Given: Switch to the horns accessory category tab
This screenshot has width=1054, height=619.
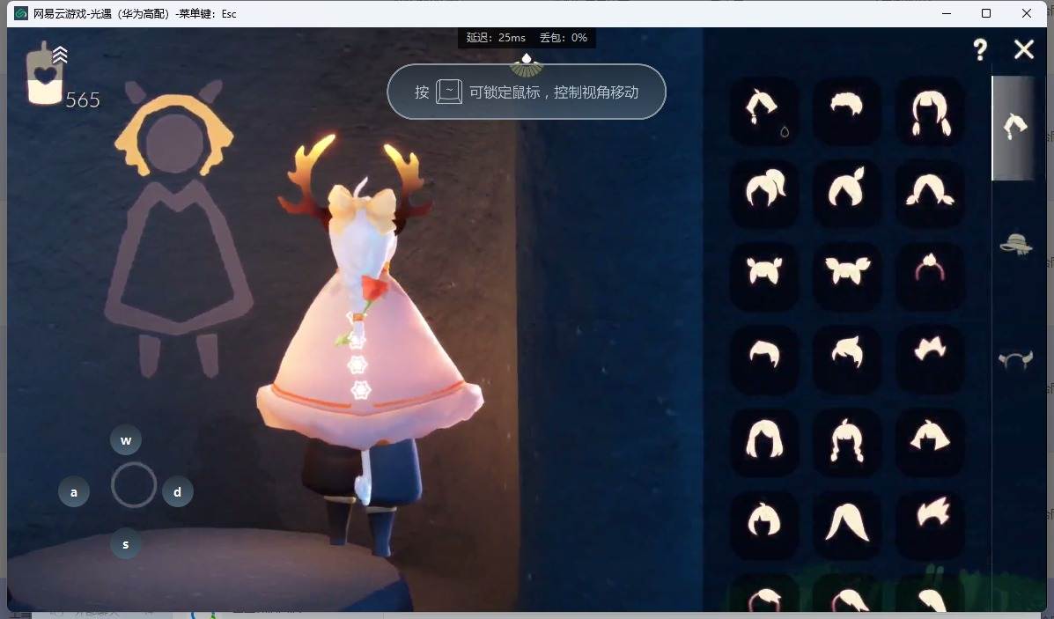Looking at the screenshot, I should tap(1015, 360).
